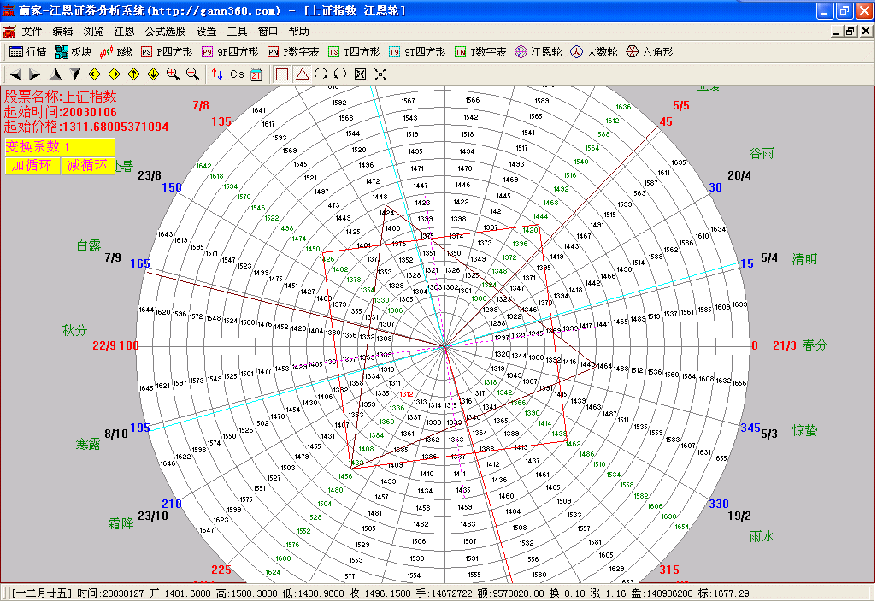Select the red triangle drawing tool
The width and height of the screenshot is (877, 602).
[x=302, y=74]
